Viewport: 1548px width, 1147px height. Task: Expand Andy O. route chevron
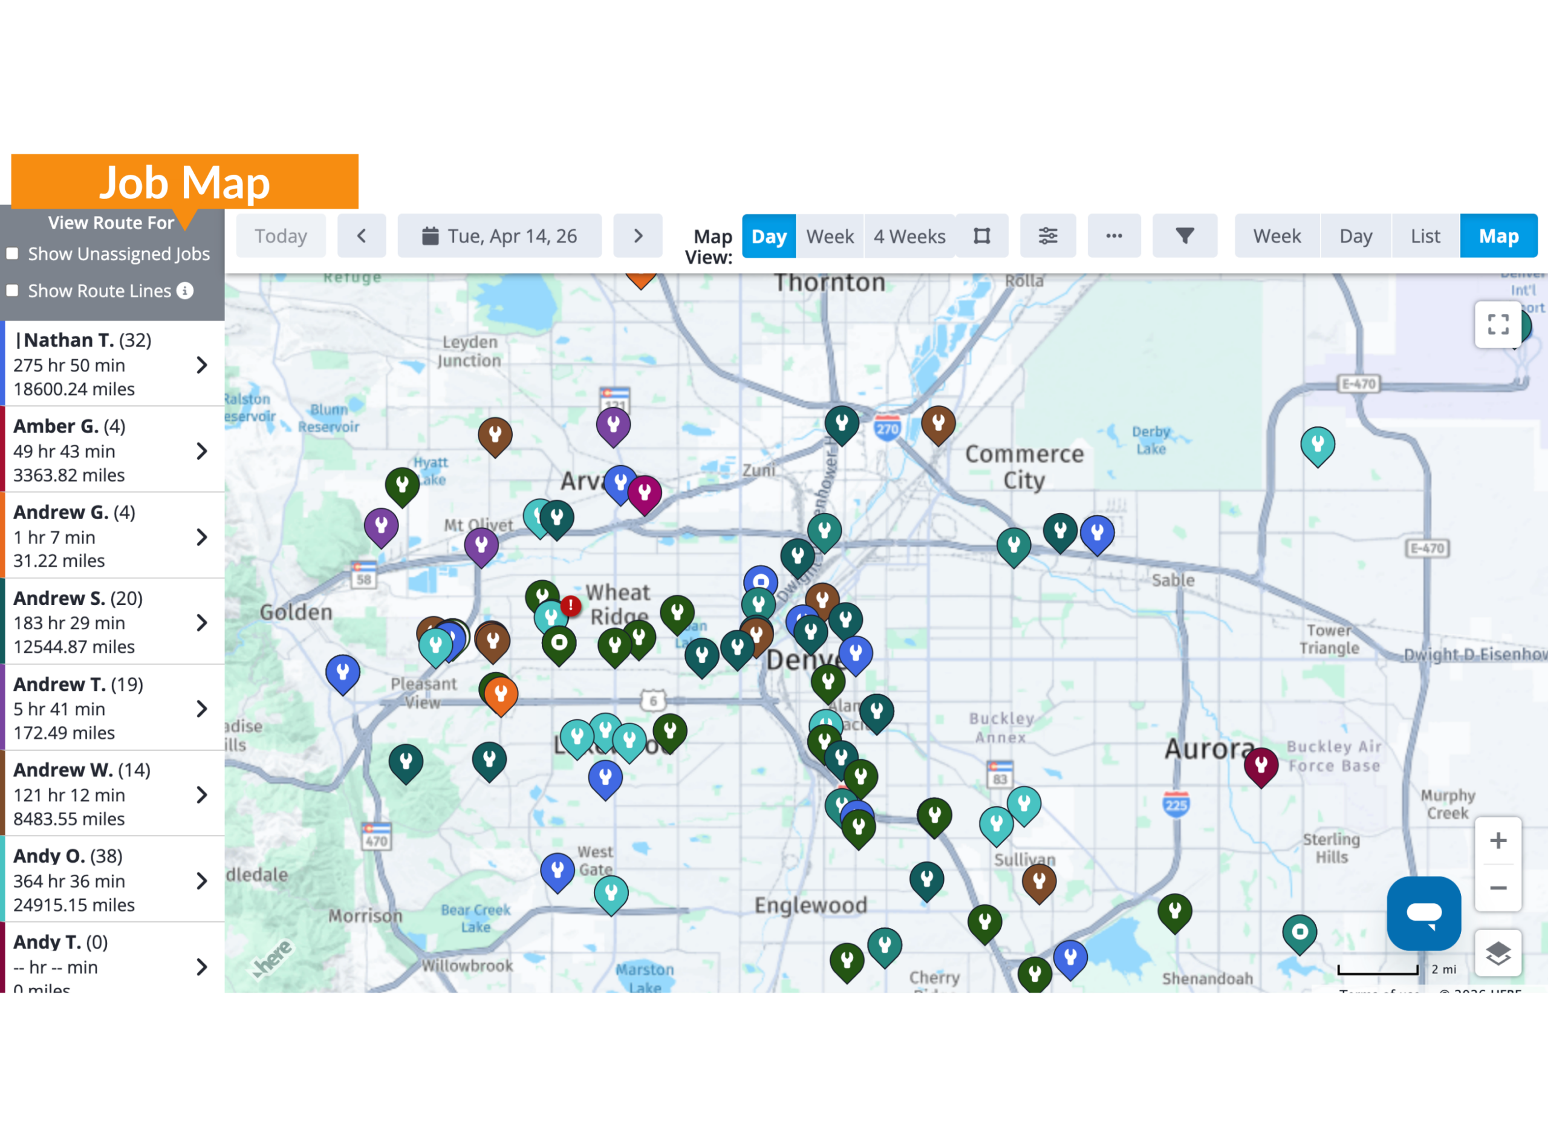[201, 881]
